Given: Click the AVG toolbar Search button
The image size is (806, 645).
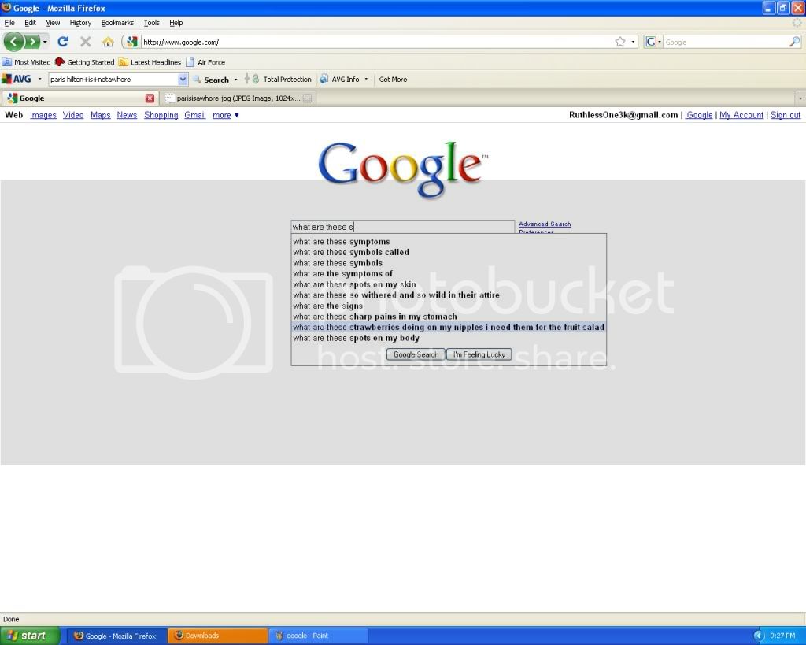Looking at the screenshot, I should point(211,80).
